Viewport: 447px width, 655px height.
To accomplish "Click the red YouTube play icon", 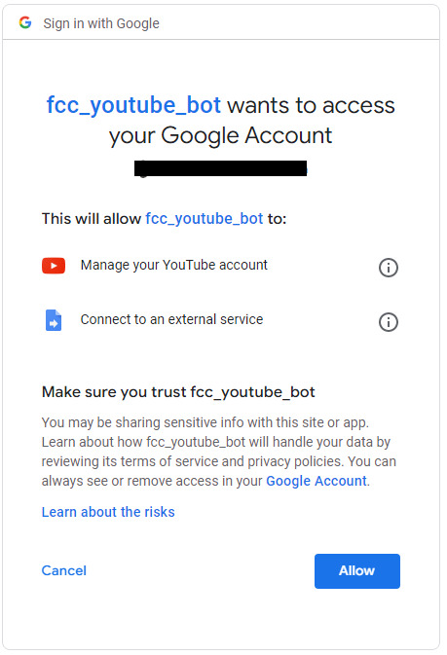I will 54,266.
